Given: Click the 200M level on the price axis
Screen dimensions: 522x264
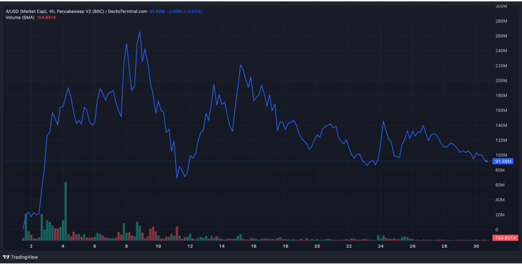Looking at the screenshot, I should [x=501, y=81].
